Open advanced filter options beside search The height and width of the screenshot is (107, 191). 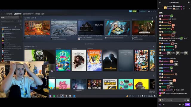[x=21, y=24]
